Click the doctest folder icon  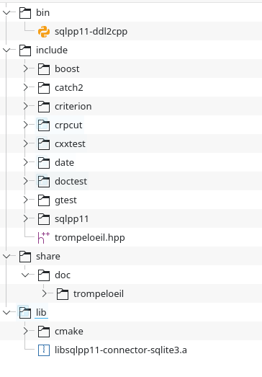coord(44,182)
